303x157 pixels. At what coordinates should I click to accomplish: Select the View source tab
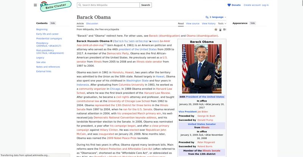[192, 24]
